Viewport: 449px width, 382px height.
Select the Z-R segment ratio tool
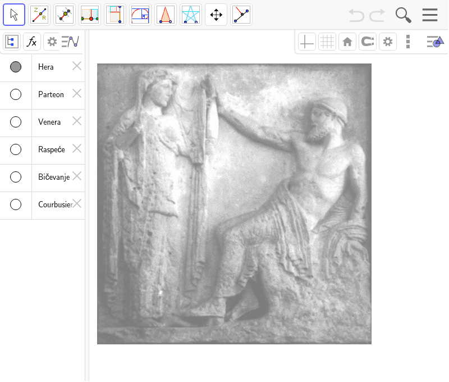click(39, 15)
